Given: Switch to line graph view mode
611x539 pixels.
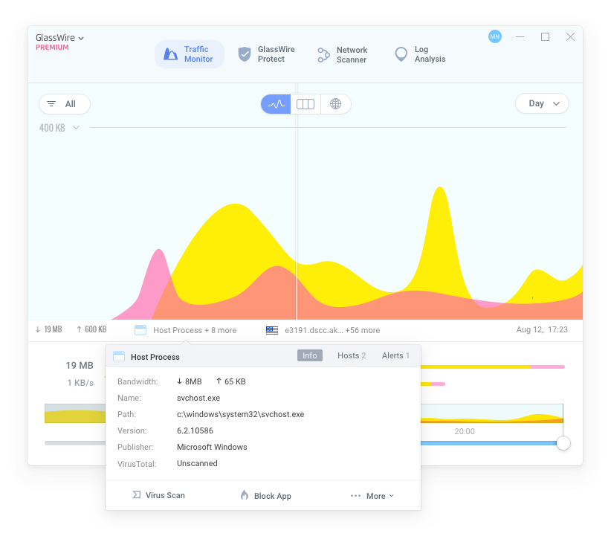Looking at the screenshot, I should [x=276, y=104].
